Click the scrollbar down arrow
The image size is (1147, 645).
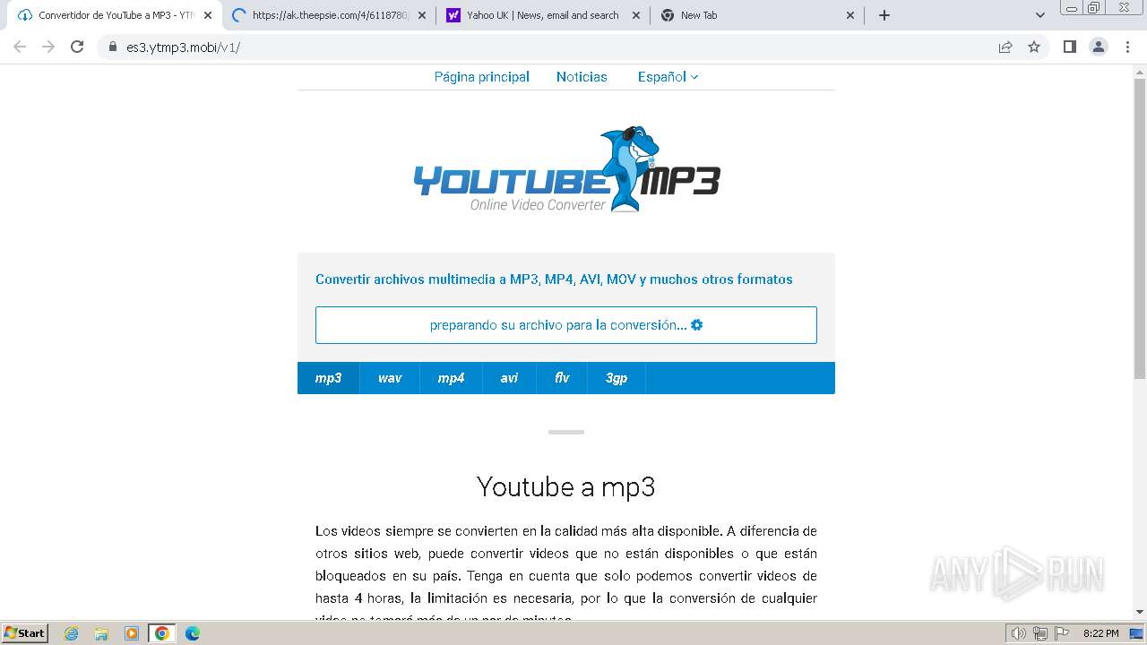[1140, 612]
